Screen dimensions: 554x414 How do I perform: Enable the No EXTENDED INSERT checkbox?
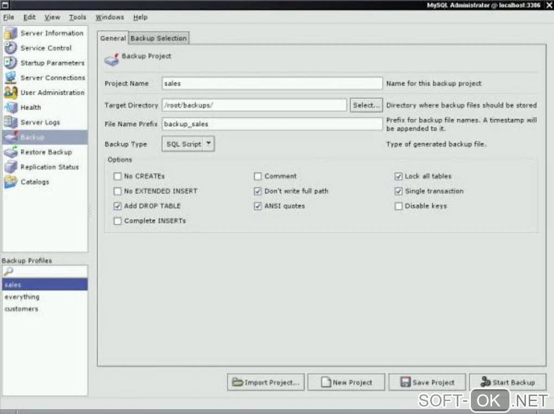[x=117, y=191]
